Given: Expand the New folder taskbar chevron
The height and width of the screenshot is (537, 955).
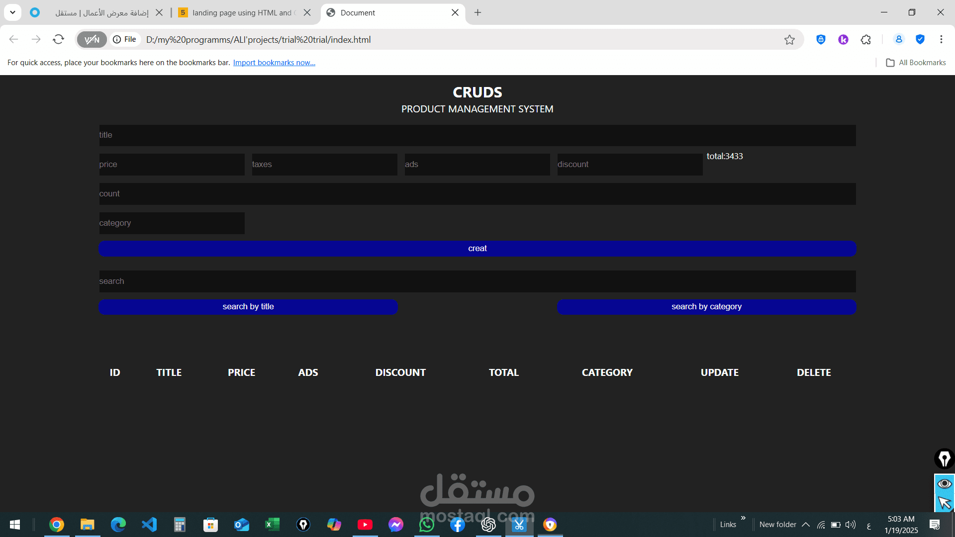Looking at the screenshot, I should click(806, 525).
